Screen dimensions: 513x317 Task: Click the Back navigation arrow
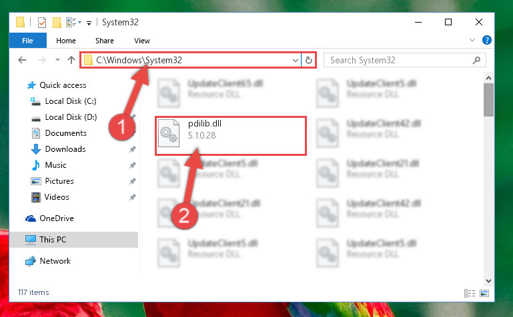(x=22, y=60)
